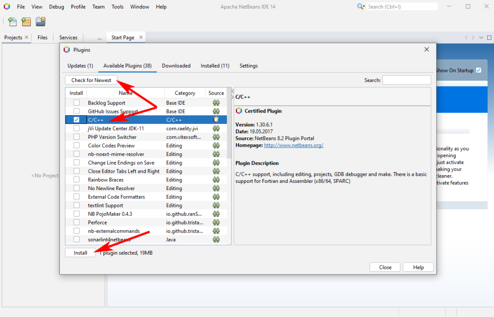Click the Open Project toolbar icon
Viewport: 494px width, 317px height.
[41, 21]
